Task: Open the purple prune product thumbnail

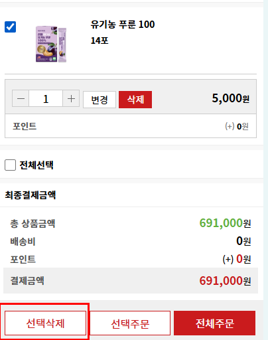Action: coord(51,44)
